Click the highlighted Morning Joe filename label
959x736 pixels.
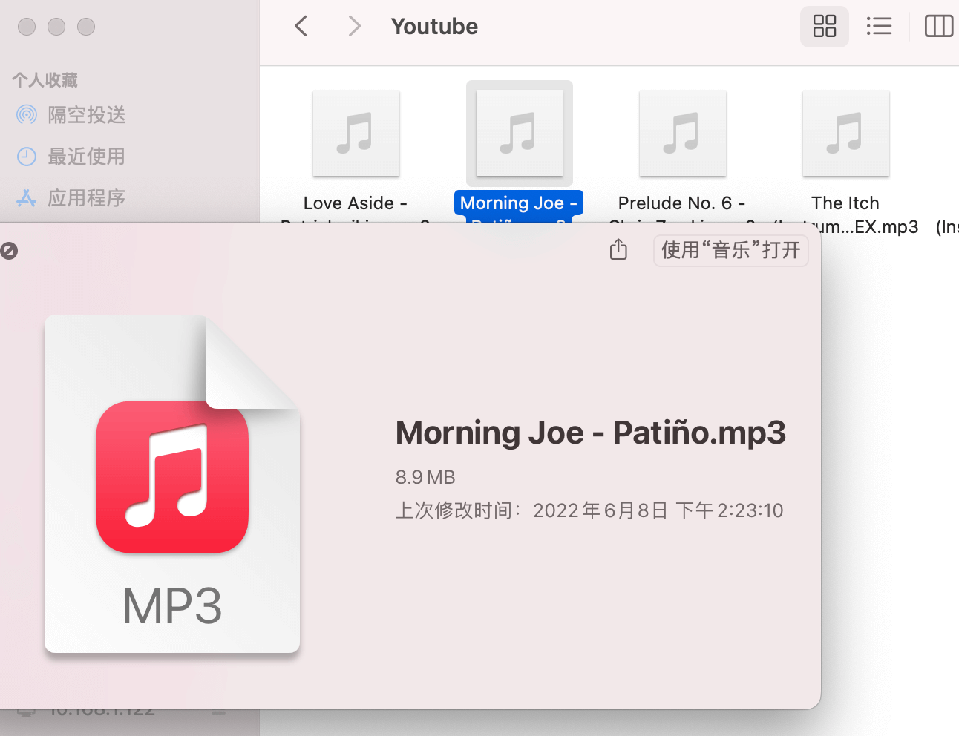click(518, 203)
